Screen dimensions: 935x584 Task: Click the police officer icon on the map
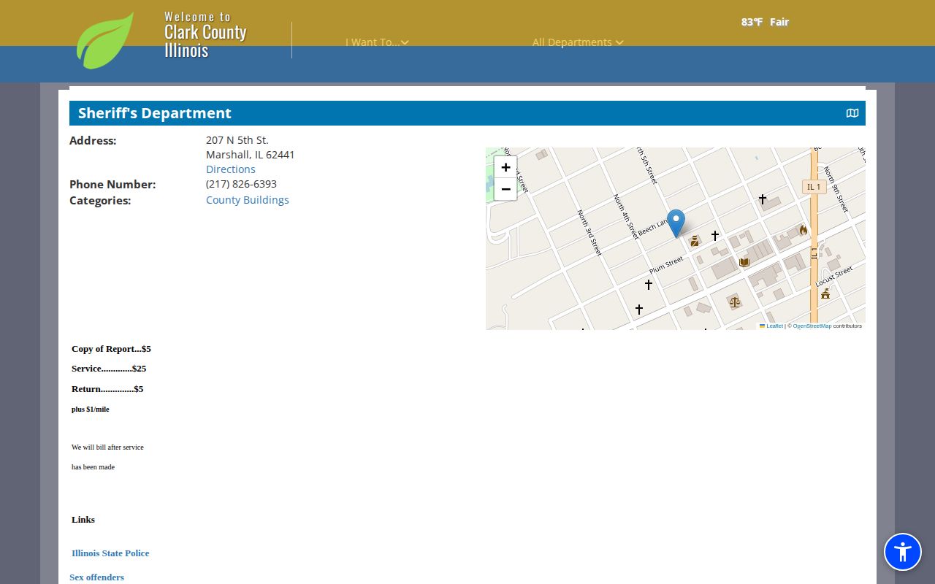[695, 241]
